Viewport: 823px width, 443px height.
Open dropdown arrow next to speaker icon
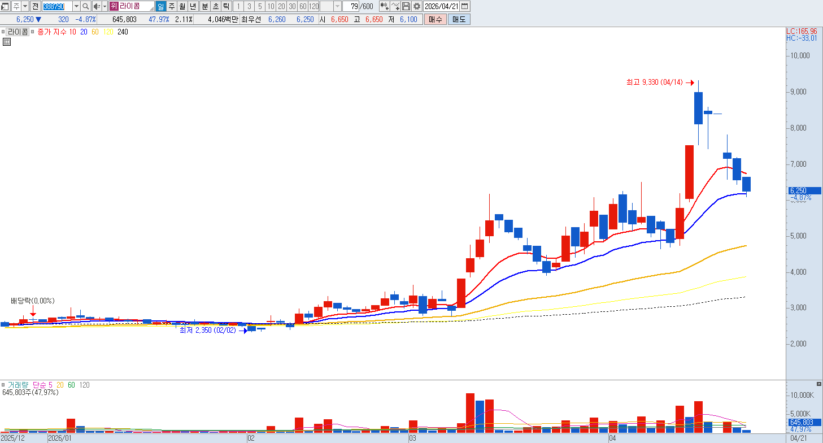104,6
